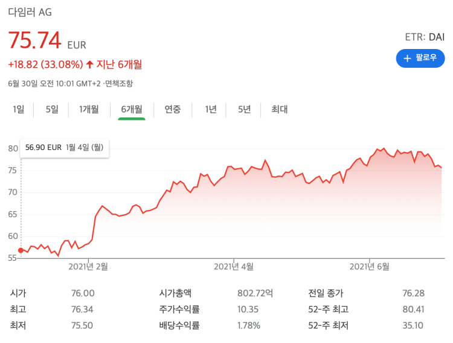Image resolution: width=453 pixels, height=343 pixels.
Task: Click the 전일 종가 label
Action: tap(326, 293)
